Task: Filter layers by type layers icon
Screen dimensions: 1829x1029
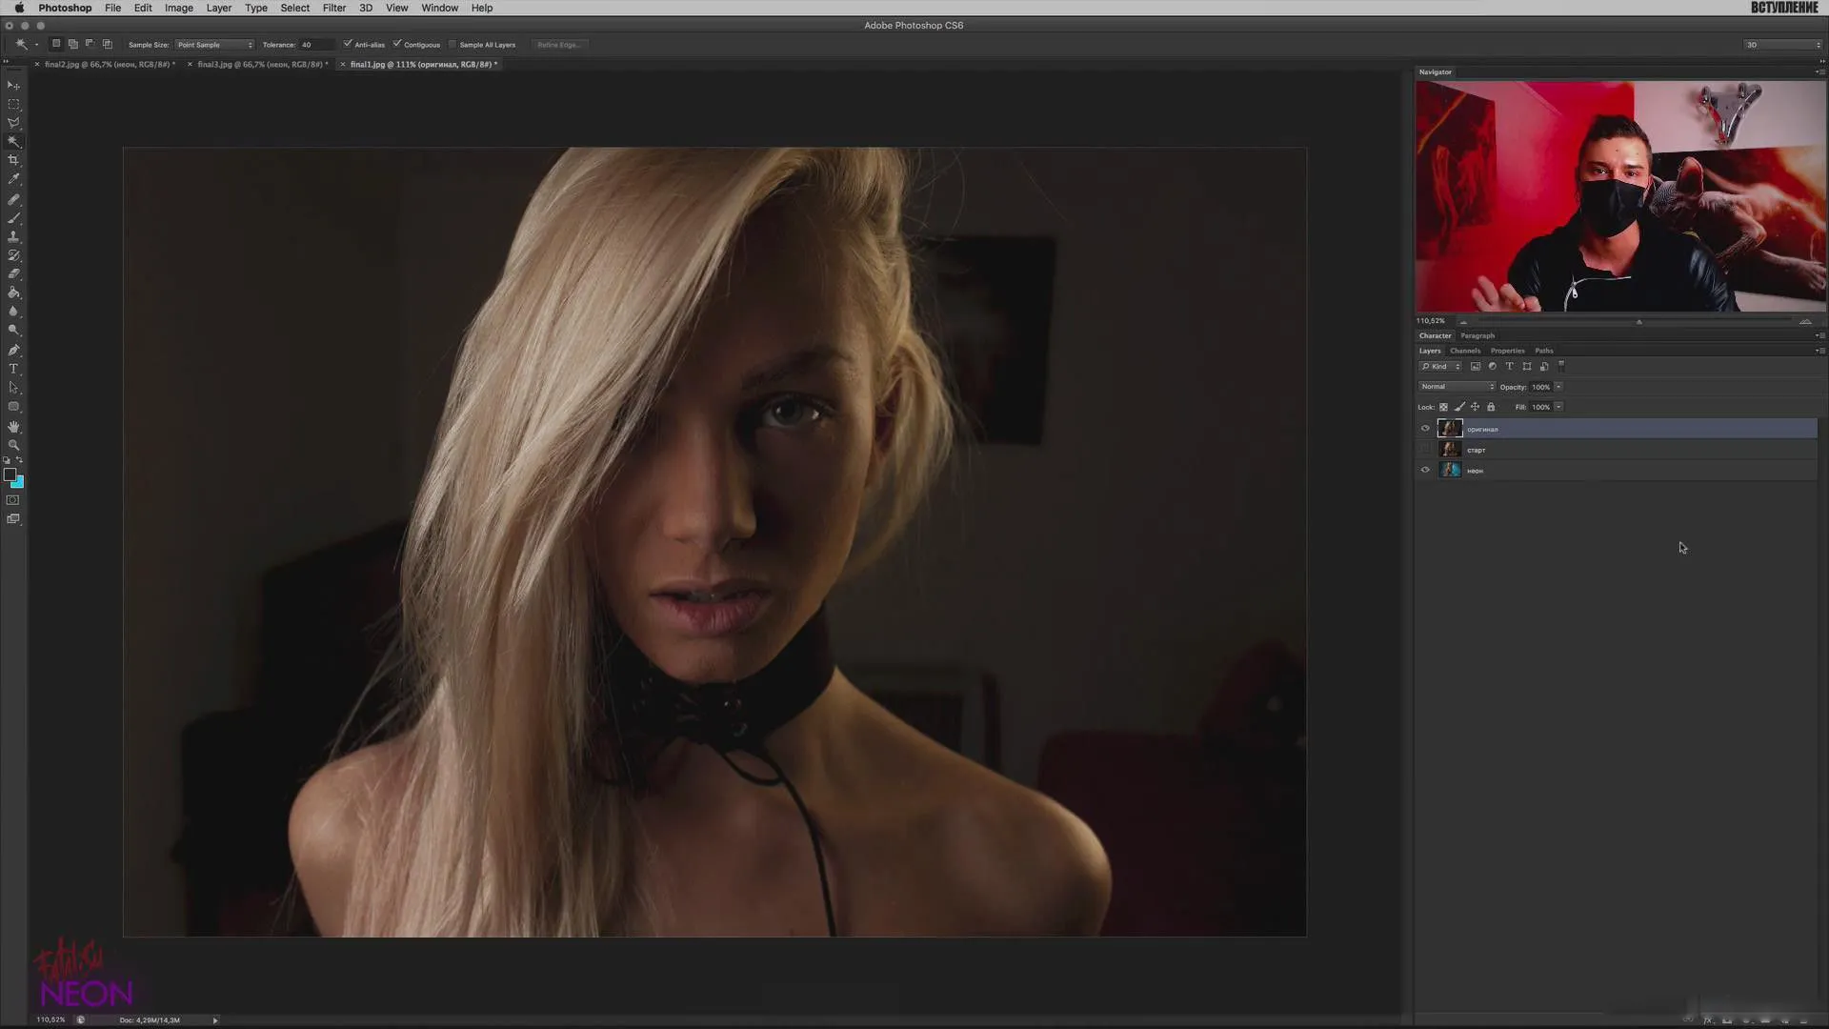Action: coord(1510,367)
